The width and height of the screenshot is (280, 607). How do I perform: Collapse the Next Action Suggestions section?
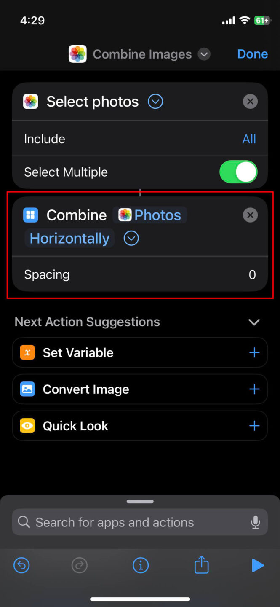click(x=254, y=322)
